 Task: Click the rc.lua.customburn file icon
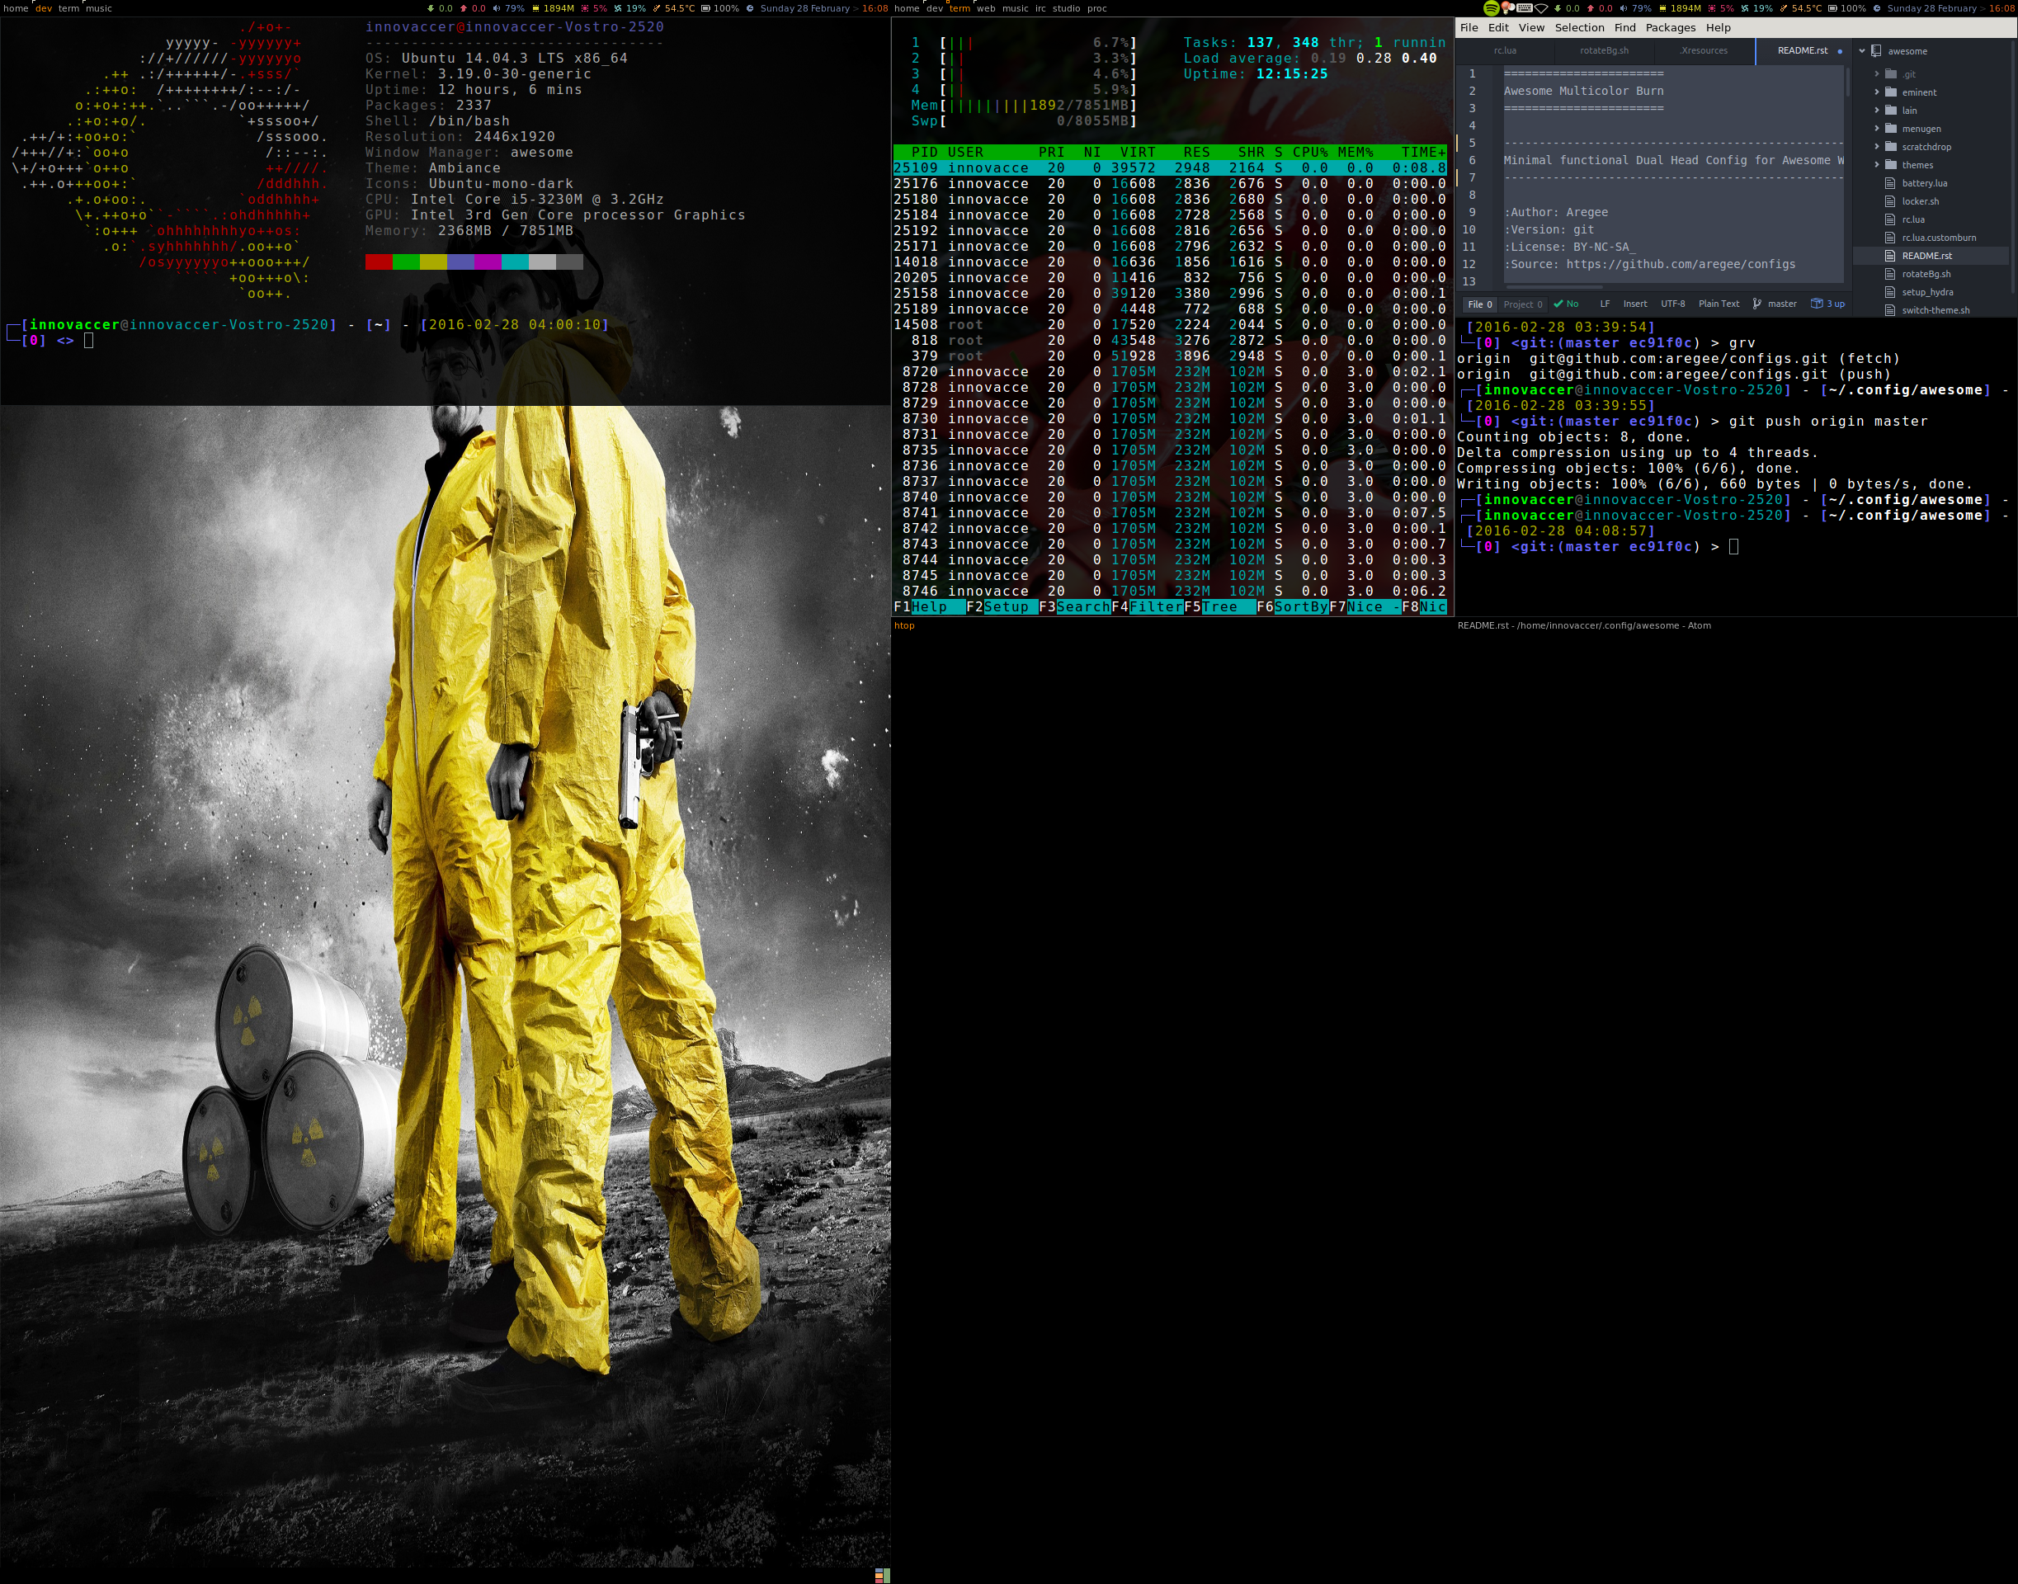(x=1890, y=238)
